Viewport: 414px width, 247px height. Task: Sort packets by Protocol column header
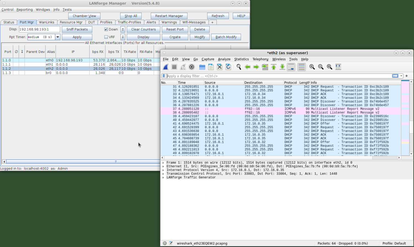pyautogui.click(x=291, y=82)
